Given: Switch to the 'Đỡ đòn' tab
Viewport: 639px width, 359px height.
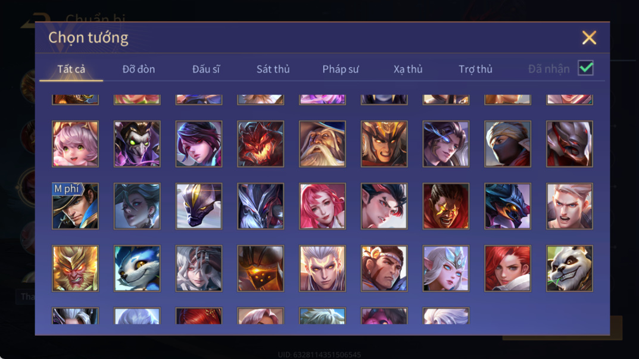Looking at the screenshot, I should 139,69.
